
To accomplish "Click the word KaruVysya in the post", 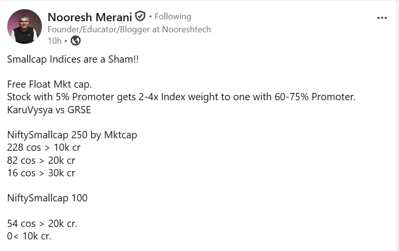I will pos(30,110).
